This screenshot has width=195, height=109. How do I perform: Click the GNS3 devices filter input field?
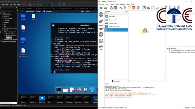tap(116, 13)
